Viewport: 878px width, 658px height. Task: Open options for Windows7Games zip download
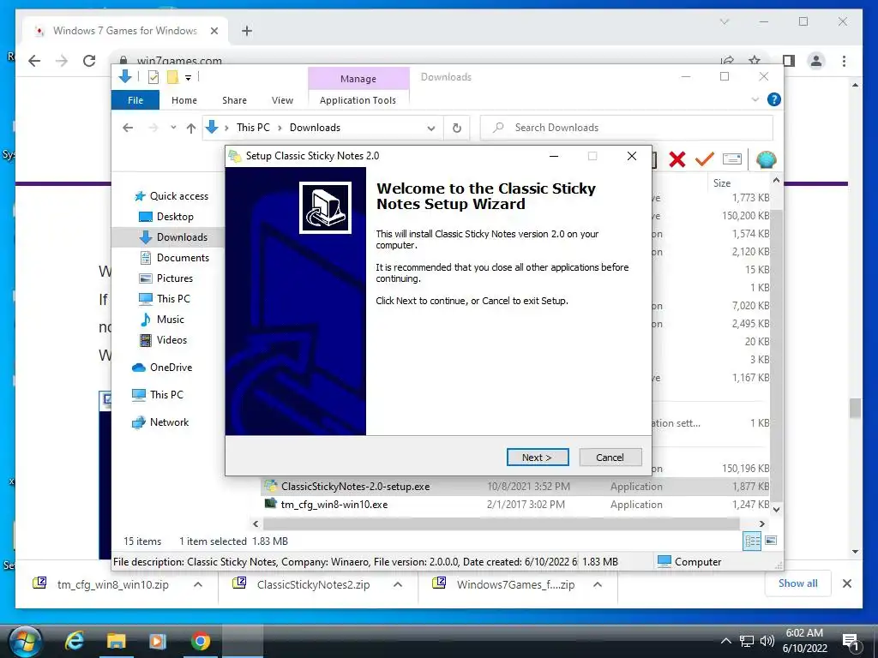[598, 584]
